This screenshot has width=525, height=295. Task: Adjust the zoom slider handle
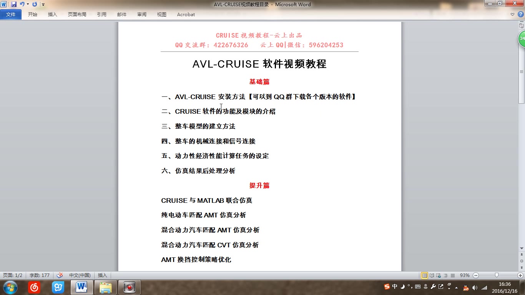497,275
